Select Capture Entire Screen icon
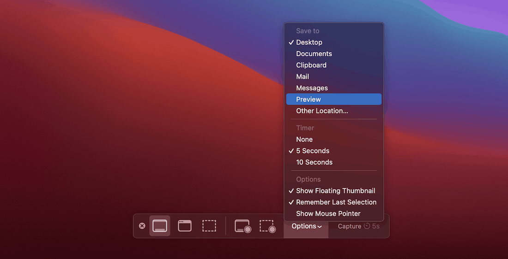This screenshot has height=259, width=508. [160, 226]
